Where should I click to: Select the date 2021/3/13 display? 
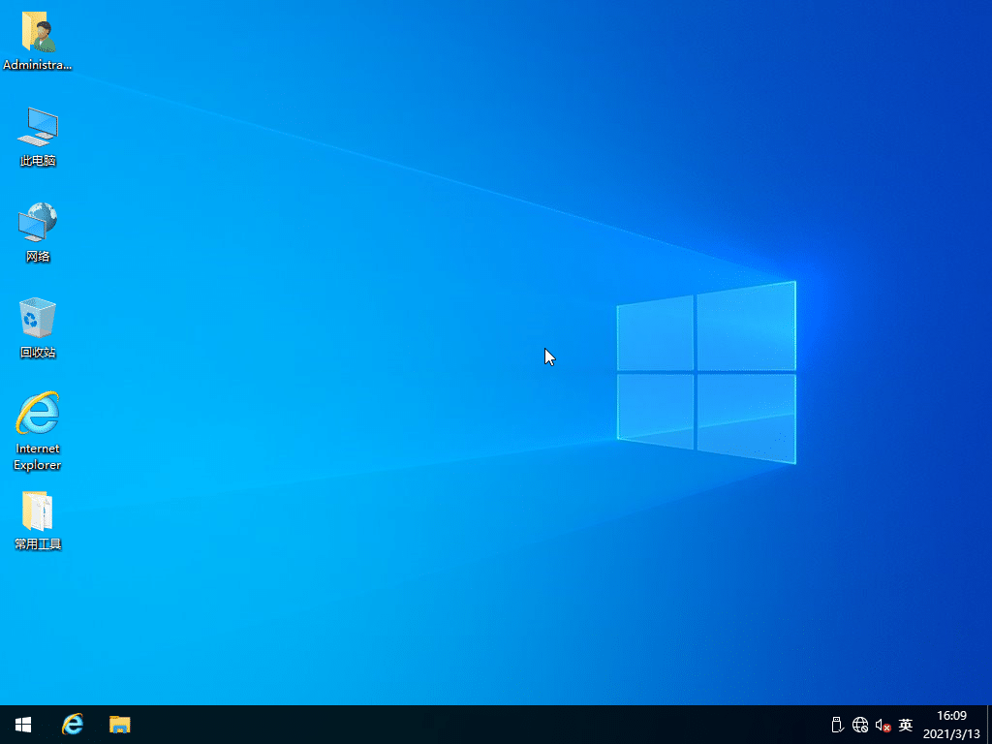click(950, 731)
